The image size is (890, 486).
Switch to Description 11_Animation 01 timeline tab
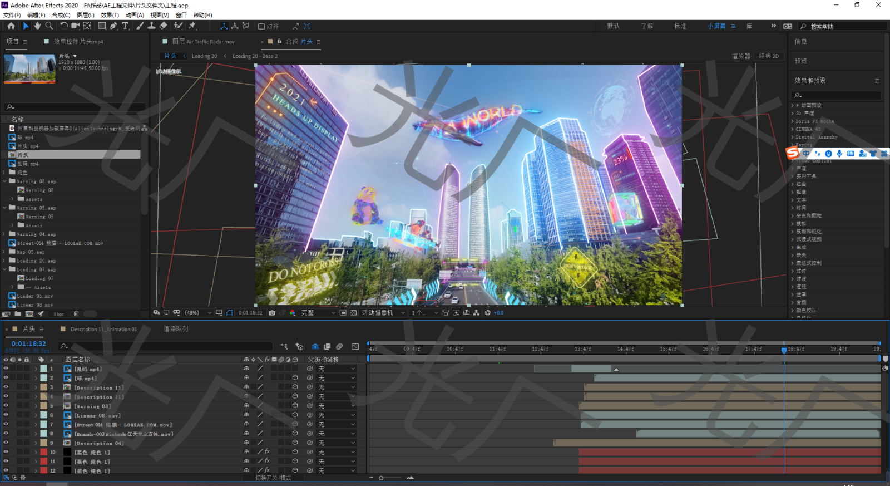coord(103,329)
